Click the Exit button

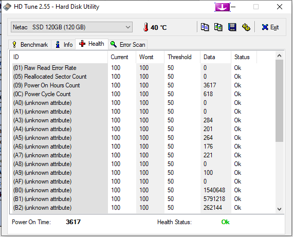click(270, 27)
